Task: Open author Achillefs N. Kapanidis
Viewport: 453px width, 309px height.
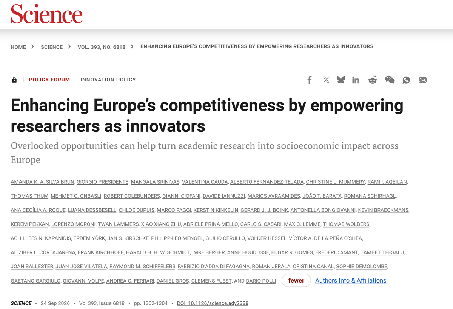Action: click(x=41, y=238)
